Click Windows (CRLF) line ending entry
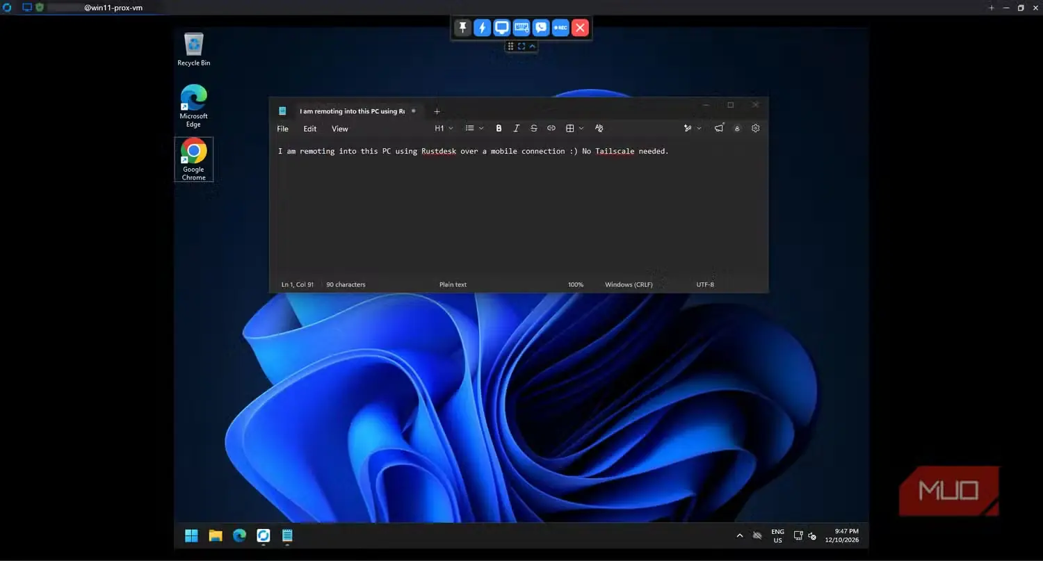The image size is (1043, 561). [x=629, y=284]
